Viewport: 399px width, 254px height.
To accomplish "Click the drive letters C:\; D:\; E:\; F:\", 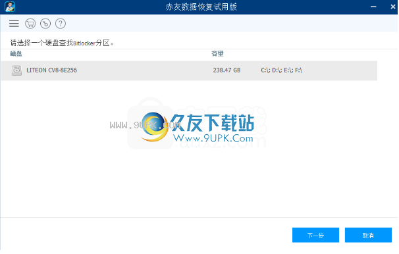I will (x=281, y=70).
